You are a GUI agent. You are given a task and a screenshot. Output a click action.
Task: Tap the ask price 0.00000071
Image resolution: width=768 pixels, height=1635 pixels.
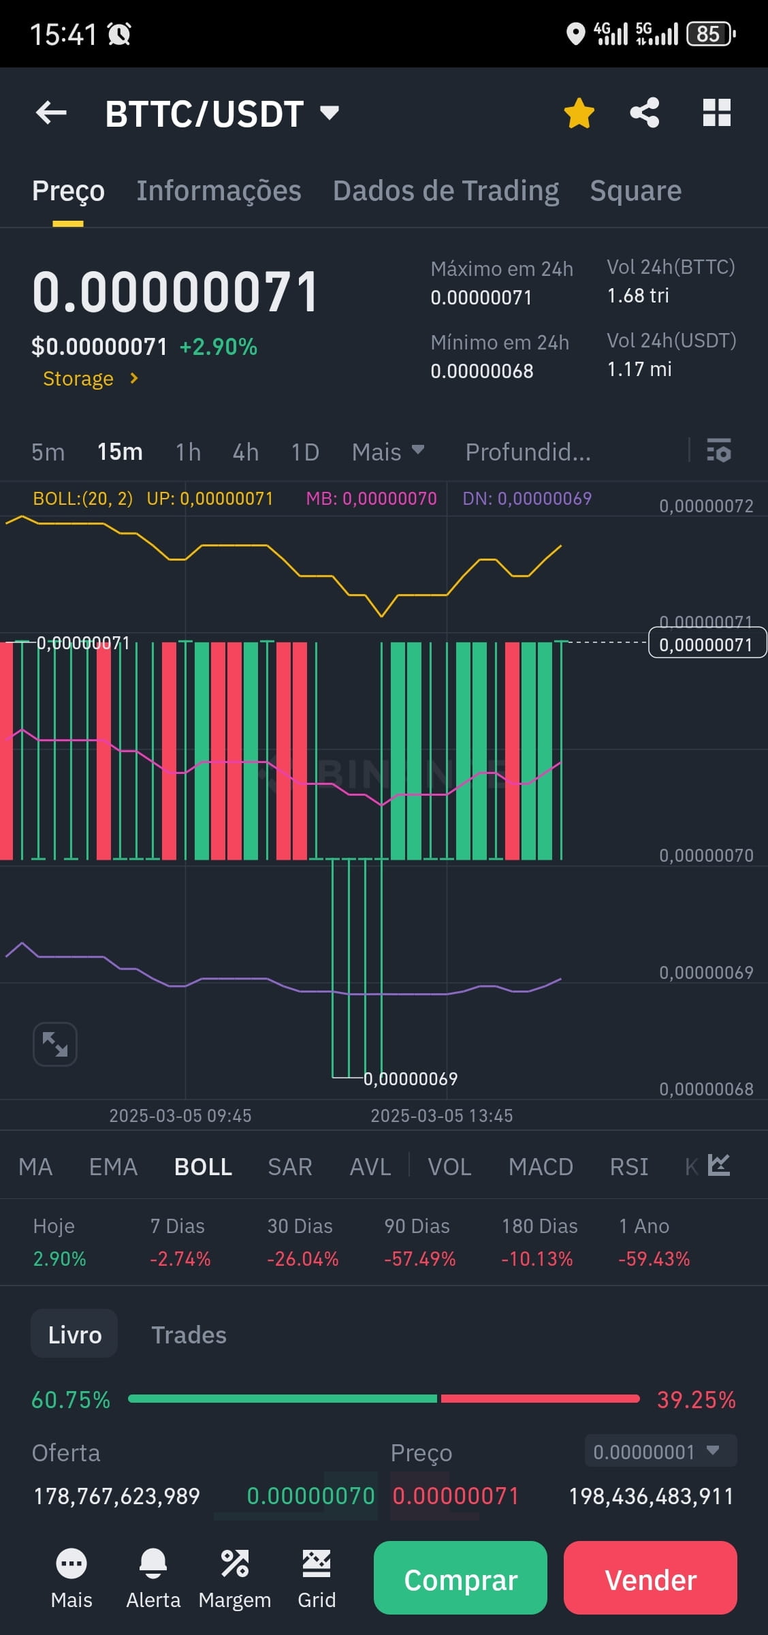point(455,1495)
